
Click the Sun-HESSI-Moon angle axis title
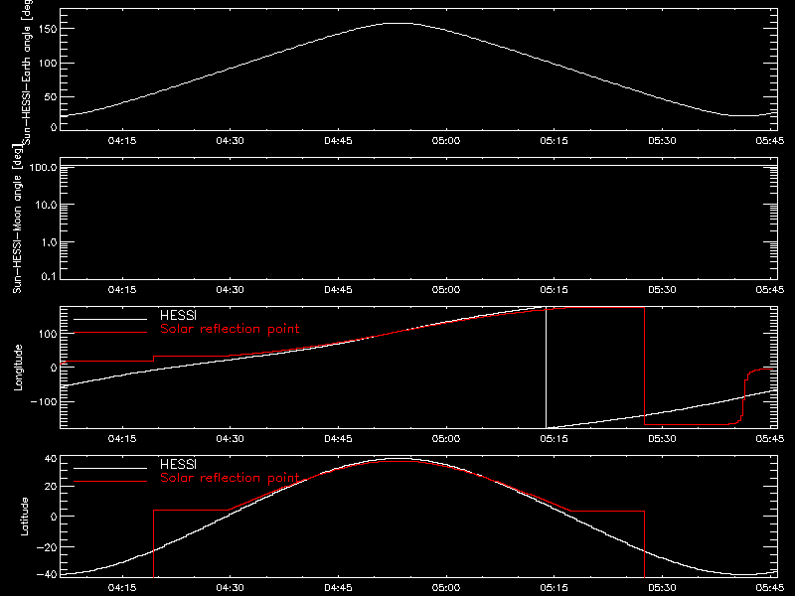click(x=17, y=219)
